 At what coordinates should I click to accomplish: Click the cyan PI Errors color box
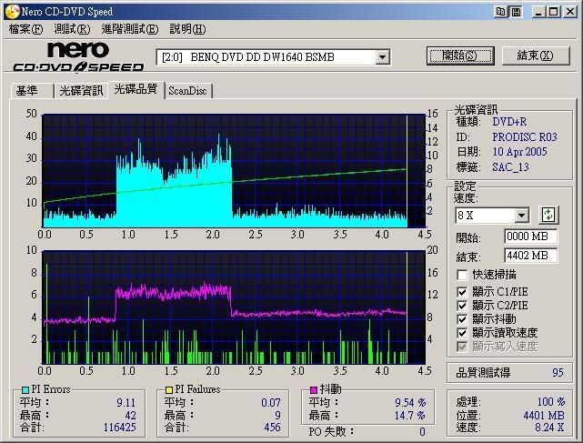[x=25, y=390]
